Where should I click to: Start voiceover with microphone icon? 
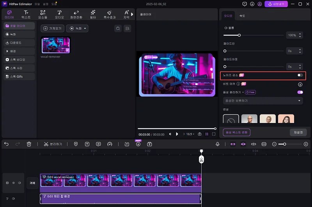coord(218,144)
